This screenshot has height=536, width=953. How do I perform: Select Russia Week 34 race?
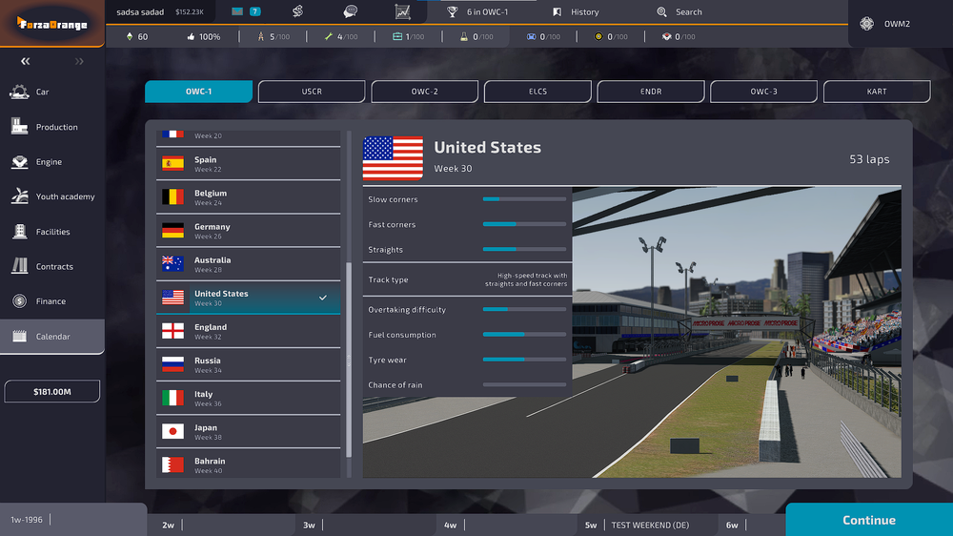tap(248, 364)
